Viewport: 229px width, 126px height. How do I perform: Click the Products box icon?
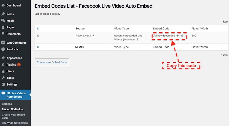(x=3, y=49)
